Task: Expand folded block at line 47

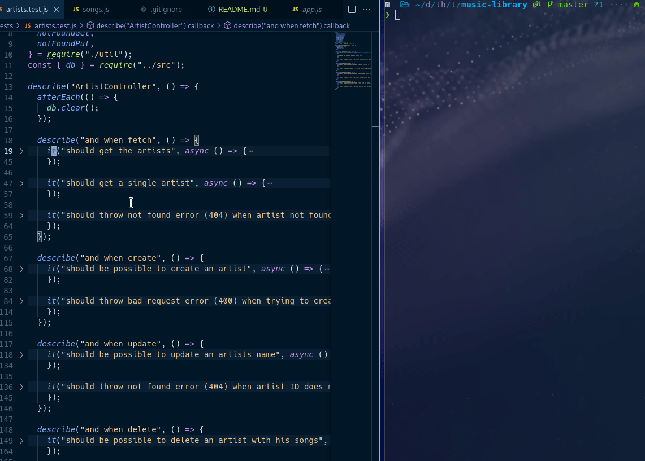Action: 22,183
